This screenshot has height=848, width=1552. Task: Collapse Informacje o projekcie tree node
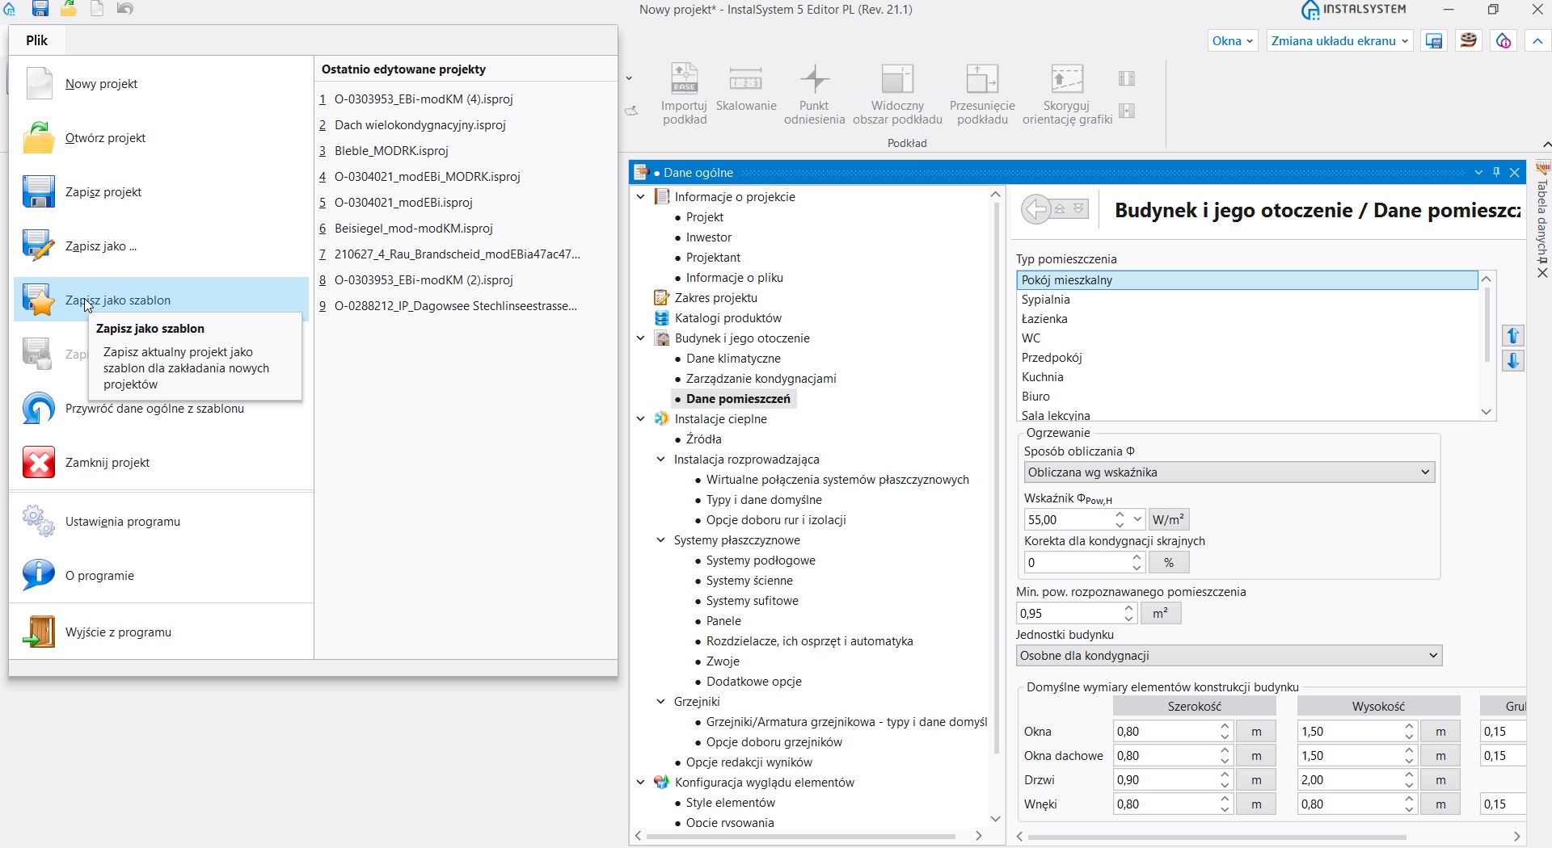point(641,197)
